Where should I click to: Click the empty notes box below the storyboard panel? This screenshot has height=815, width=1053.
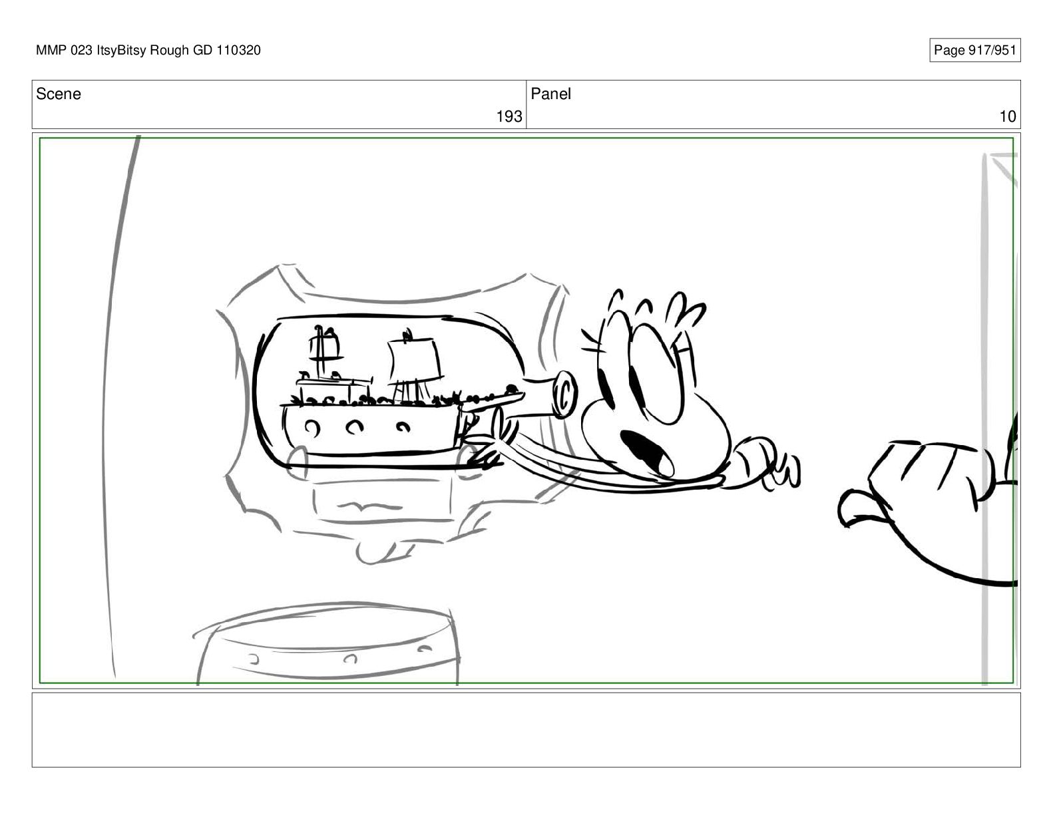(x=526, y=730)
